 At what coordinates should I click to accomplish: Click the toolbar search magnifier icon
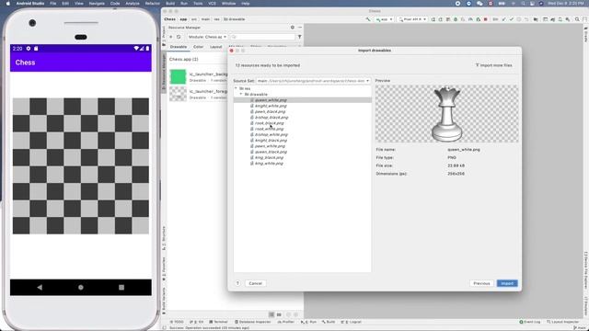coord(577,19)
